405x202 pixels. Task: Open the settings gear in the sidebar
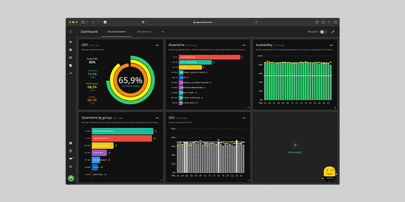pos(71,143)
